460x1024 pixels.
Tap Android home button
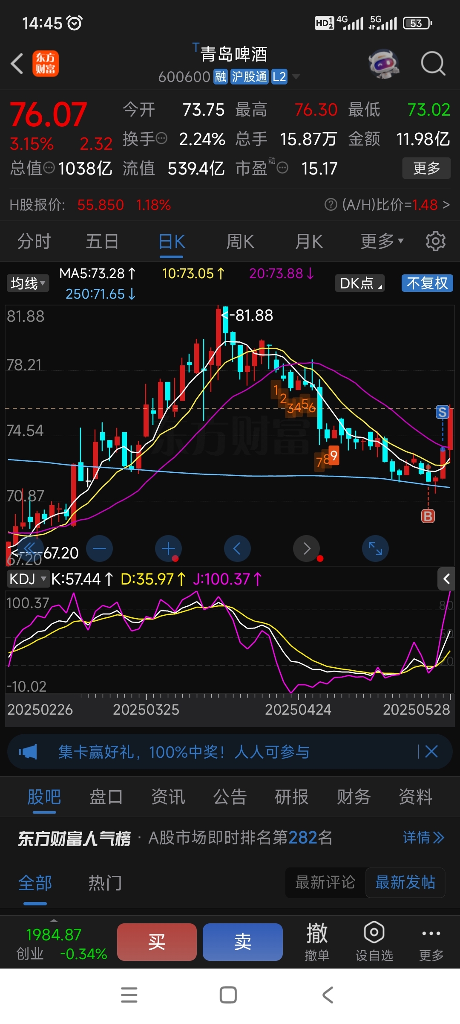(228, 995)
